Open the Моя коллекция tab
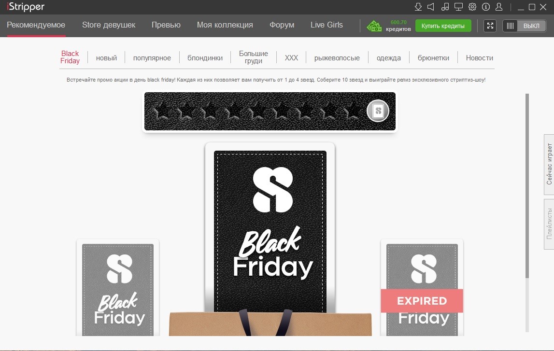Viewport: 554px width, 351px height. [x=225, y=25]
